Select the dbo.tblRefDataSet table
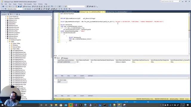The image size is (191, 107). pos(17,68)
